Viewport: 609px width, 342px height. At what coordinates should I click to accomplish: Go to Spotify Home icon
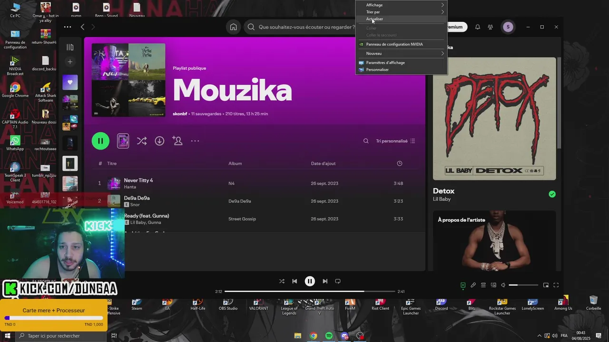(233, 27)
